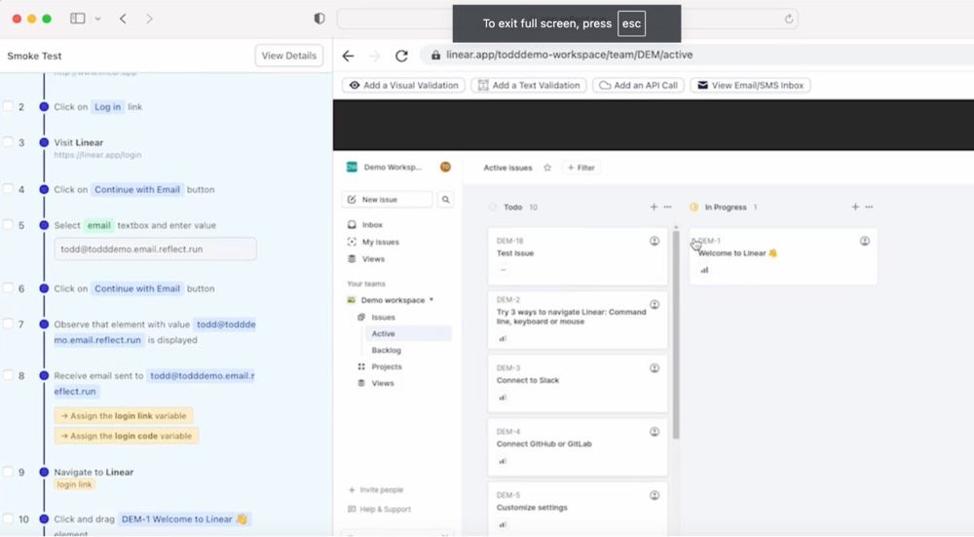The image size is (974, 537).
Task: Add a Text Validation
Action: (529, 85)
